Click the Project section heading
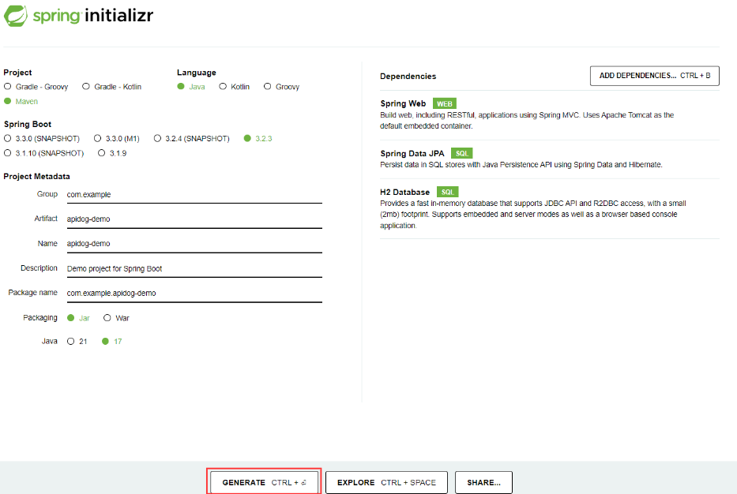The image size is (737, 494). (17, 73)
